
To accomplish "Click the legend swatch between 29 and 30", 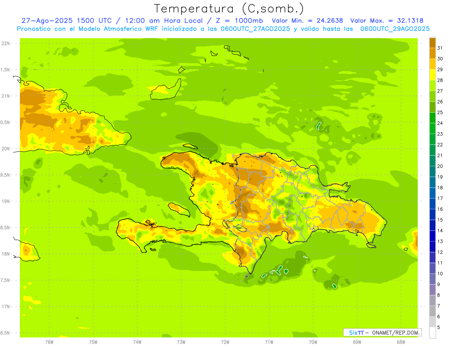I will pos(432,64).
